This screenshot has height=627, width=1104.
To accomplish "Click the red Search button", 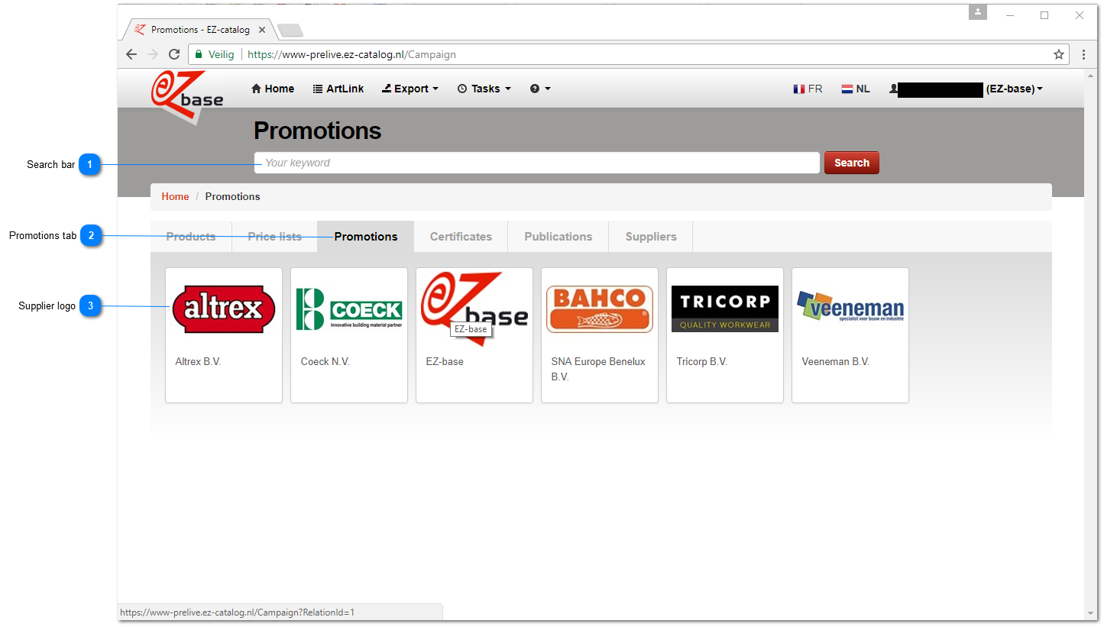I will click(x=852, y=163).
